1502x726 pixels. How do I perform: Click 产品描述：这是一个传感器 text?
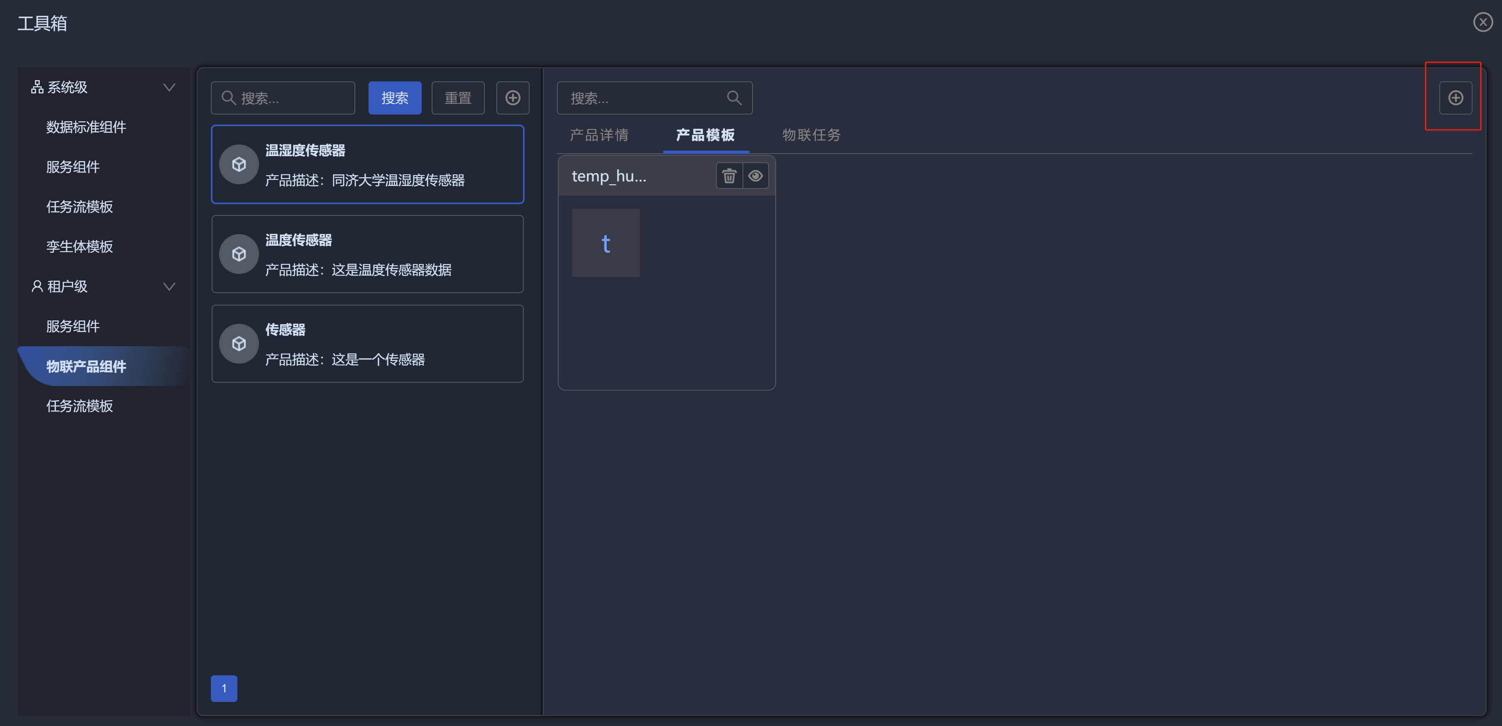pyautogui.click(x=345, y=360)
